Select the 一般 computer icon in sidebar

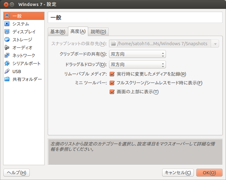[x=7, y=16]
